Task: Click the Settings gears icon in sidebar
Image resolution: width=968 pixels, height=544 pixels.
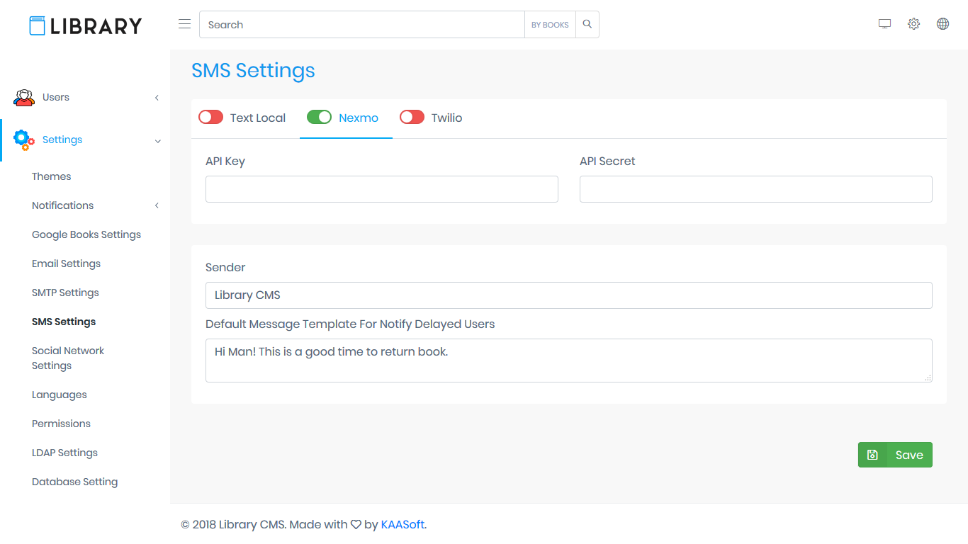Action: 24,140
